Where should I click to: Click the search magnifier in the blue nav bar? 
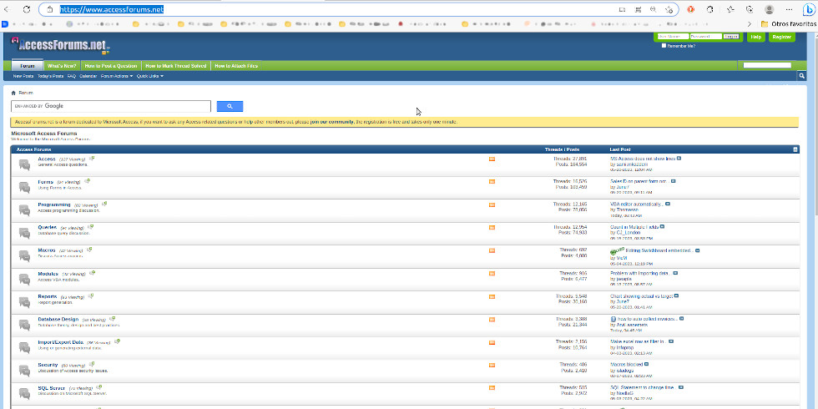pyautogui.click(x=802, y=76)
